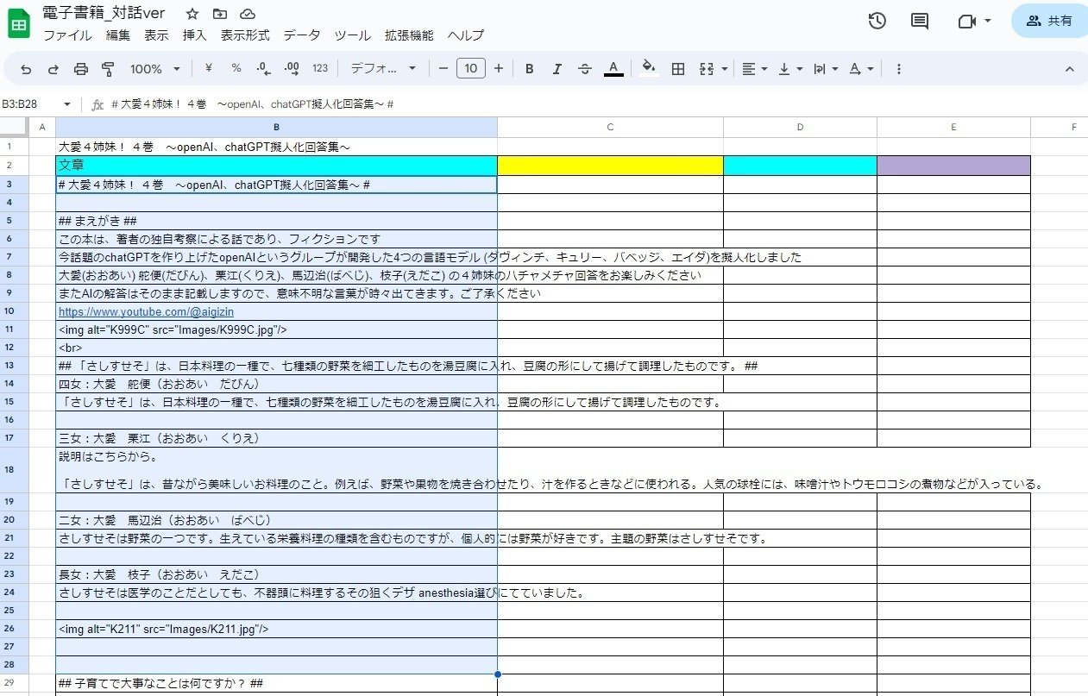Click the 共有 button
The width and height of the screenshot is (1088, 696).
(1048, 20)
